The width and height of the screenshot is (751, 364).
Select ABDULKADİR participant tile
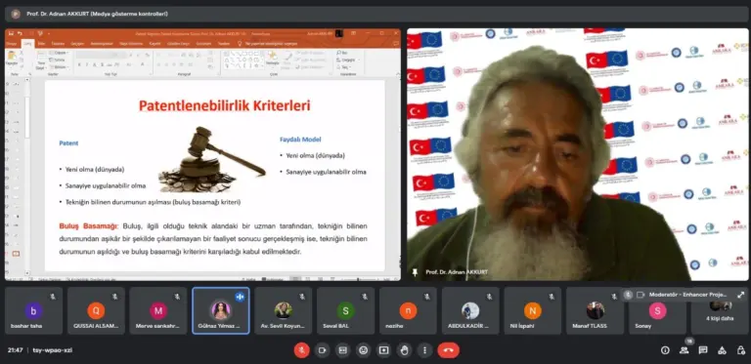point(470,310)
